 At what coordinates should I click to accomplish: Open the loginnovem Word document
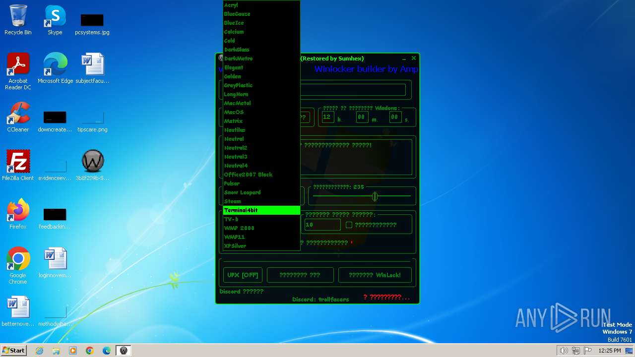point(55,263)
